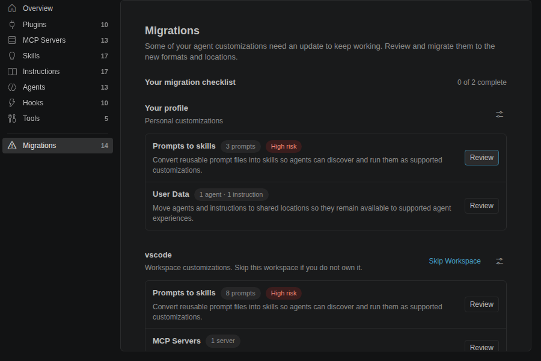
Task: Click the '0 of 2 complete' status
Action: click(481, 82)
